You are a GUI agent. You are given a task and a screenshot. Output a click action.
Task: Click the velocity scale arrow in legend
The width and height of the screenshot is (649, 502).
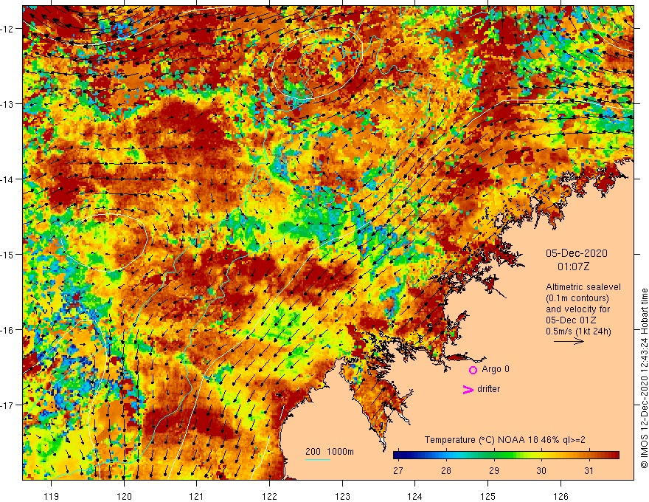(569, 341)
